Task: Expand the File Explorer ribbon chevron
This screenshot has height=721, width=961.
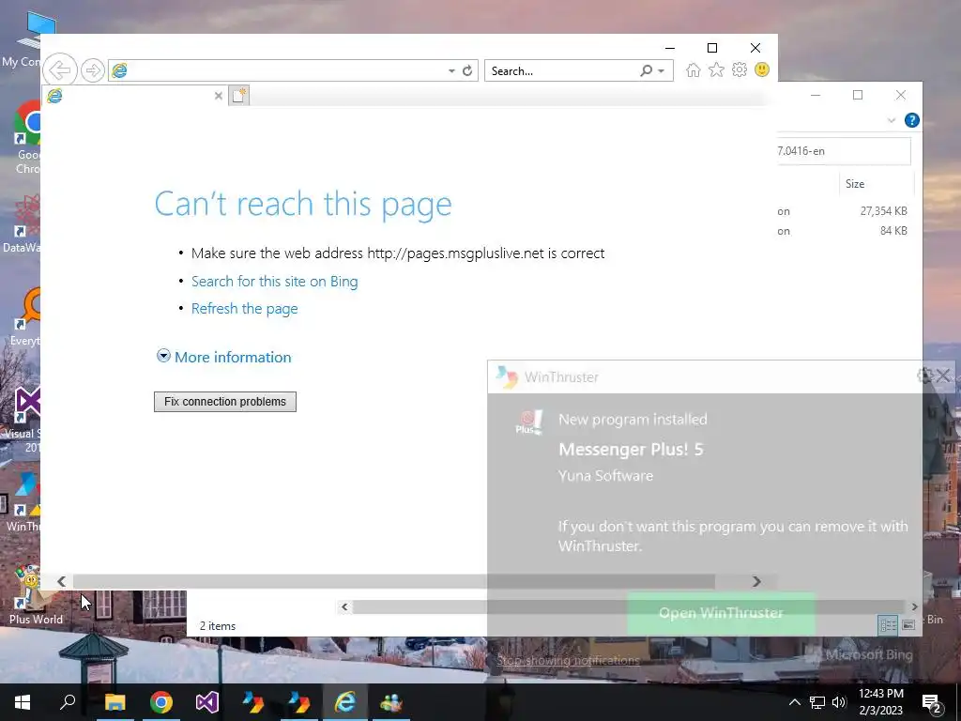Action: point(892,121)
